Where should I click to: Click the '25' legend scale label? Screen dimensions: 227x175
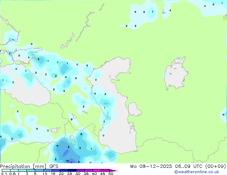69,174
